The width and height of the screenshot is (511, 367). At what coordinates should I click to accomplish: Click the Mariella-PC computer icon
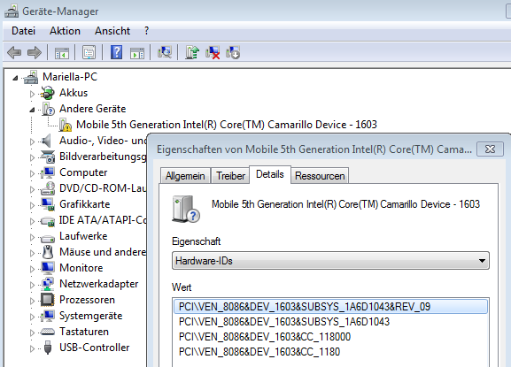pyautogui.click(x=31, y=77)
